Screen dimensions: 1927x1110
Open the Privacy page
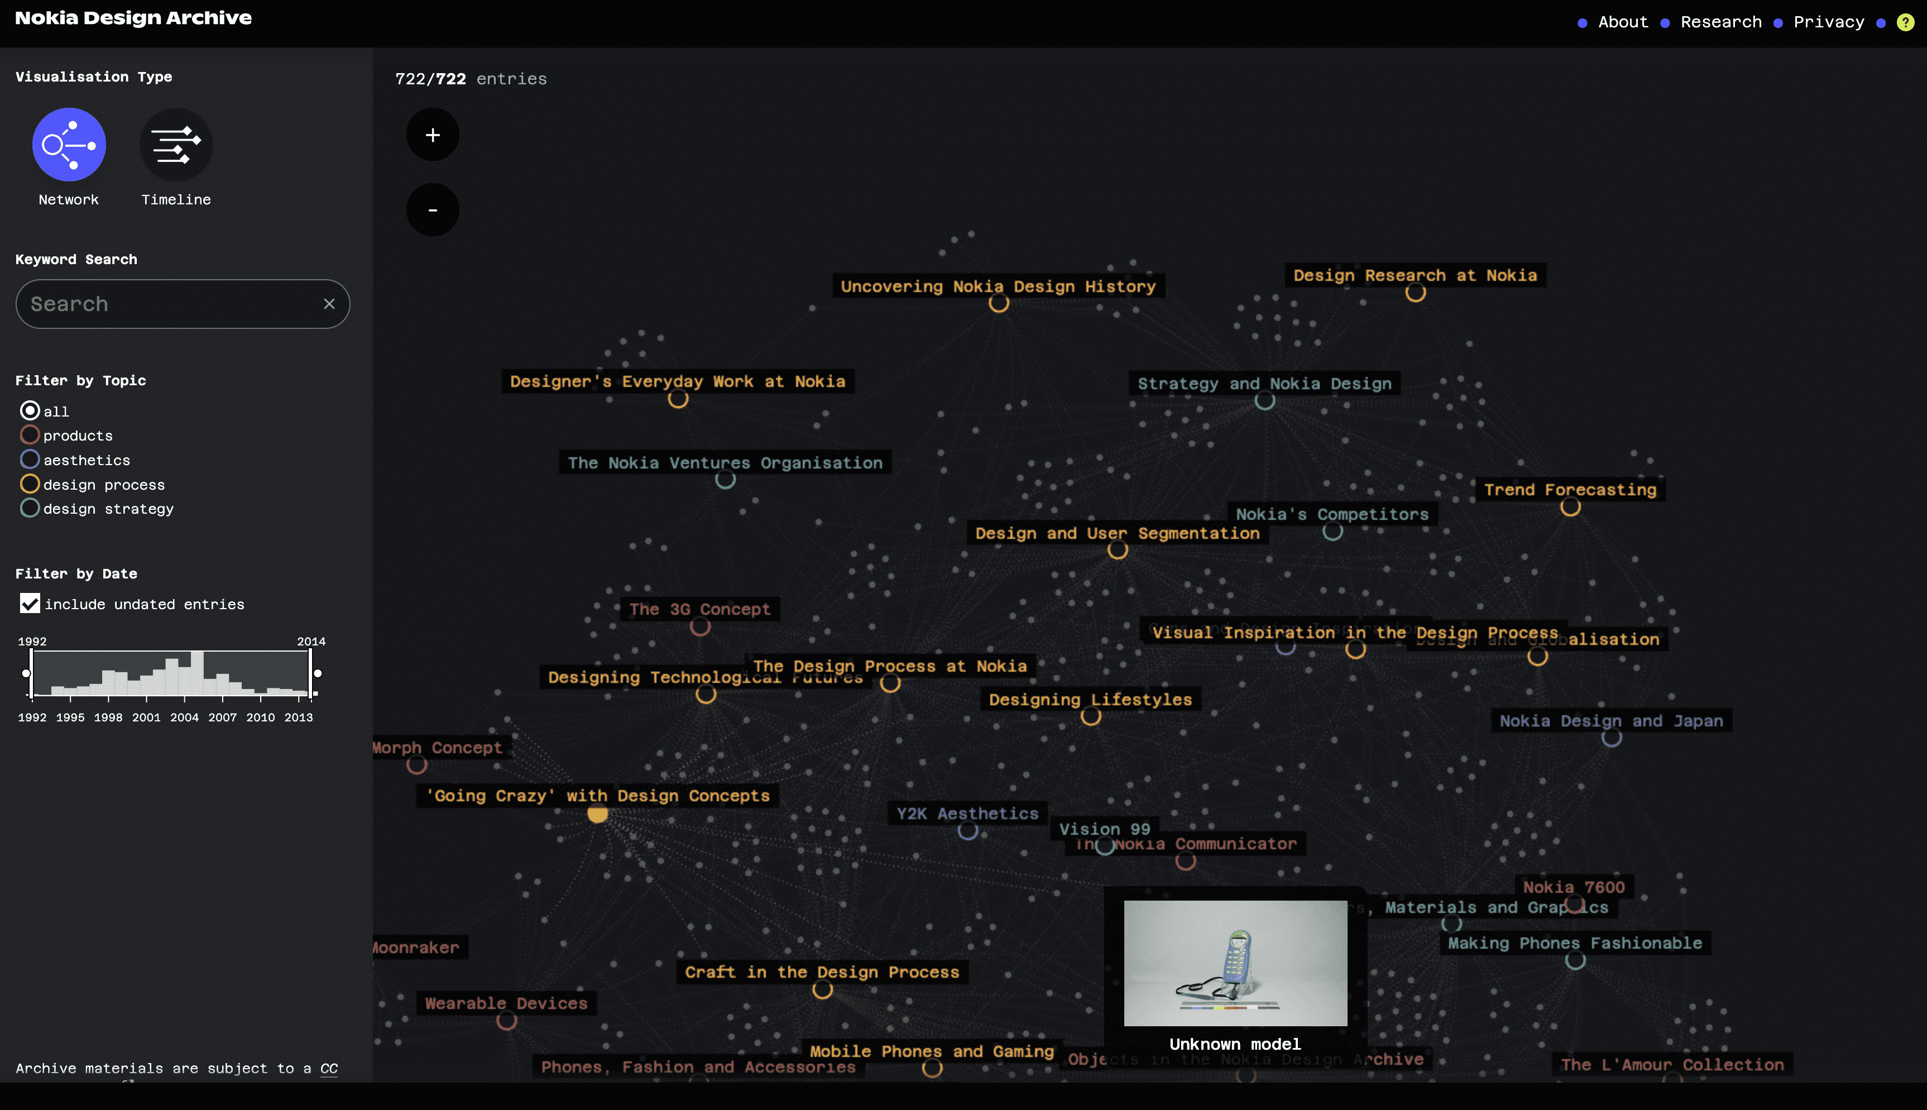[1829, 22]
